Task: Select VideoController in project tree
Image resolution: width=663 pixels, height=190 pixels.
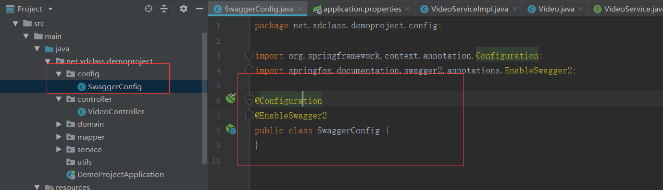Action: pyautogui.click(x=116, y=111)
